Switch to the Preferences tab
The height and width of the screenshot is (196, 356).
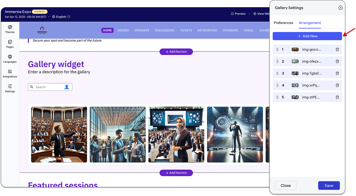click(x=284, y=23)
